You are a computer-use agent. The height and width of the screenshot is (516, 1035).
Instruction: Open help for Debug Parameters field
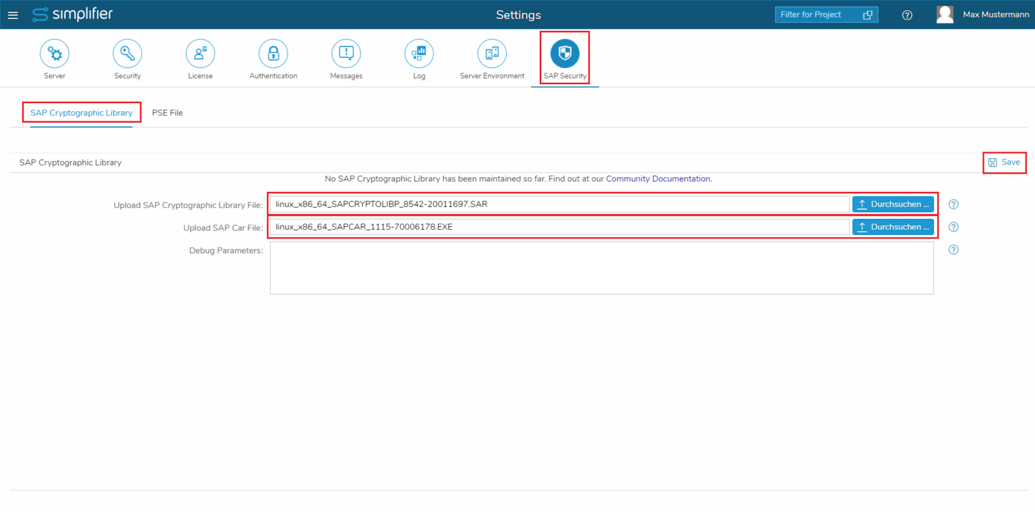953,250
